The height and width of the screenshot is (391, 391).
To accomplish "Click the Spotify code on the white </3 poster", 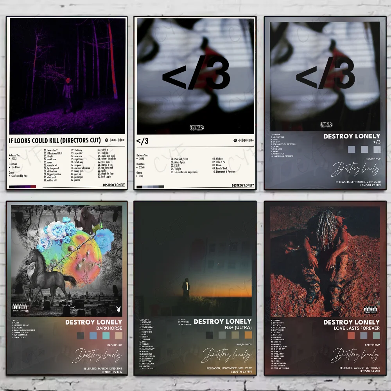I will coord(244,140).
